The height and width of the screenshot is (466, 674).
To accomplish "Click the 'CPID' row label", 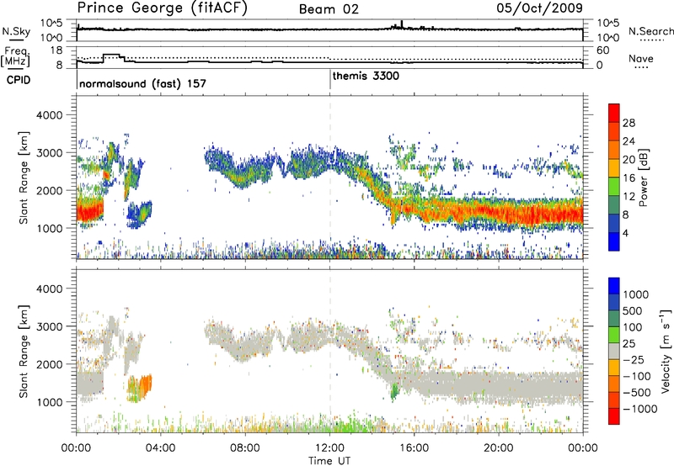I will pyautogui.click(x=19, y=80).
